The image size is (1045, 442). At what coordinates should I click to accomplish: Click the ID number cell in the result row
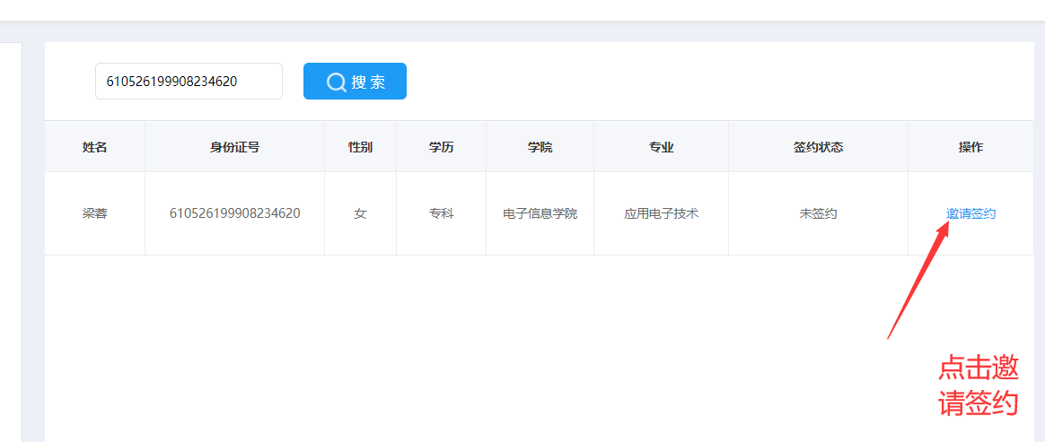234,213
